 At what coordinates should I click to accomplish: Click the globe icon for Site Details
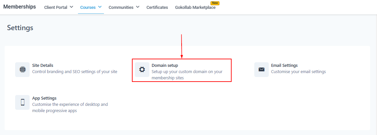pos(22,69)
